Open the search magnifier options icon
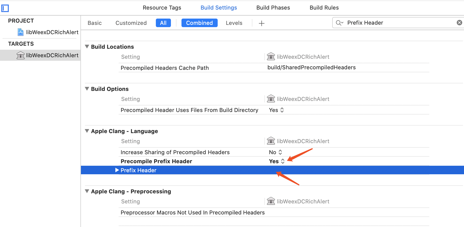The width and height of the screenshot is (464, 227). click(x=340, y=23)
